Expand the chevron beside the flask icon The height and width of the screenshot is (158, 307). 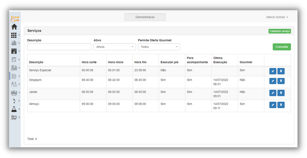coord(19,109)
